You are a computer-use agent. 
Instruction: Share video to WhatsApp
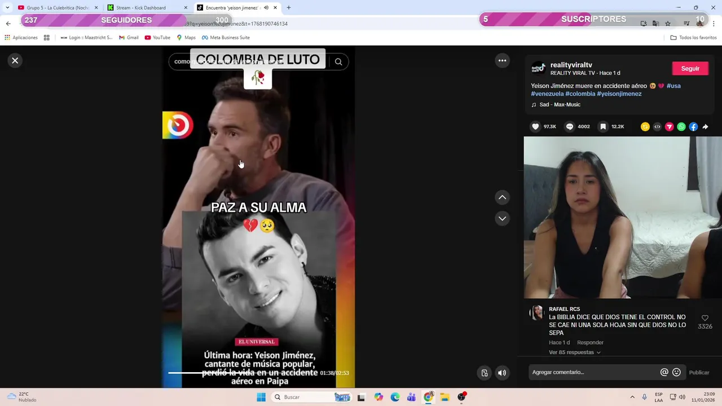click(x=681, y=127)
